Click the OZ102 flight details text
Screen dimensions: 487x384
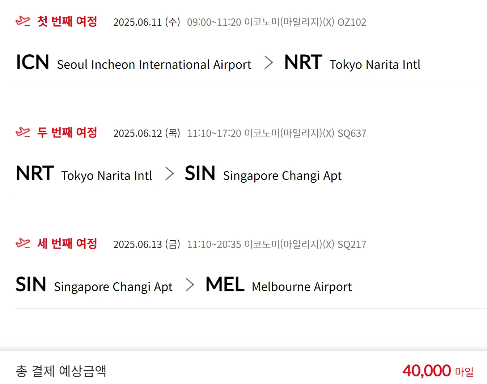[x=276, y=22]
